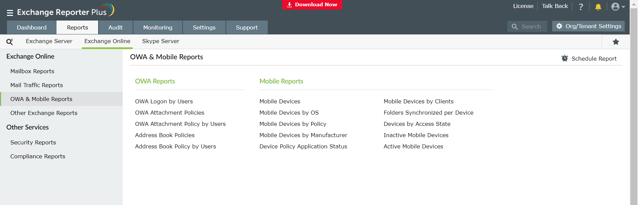Open Folders Synchronized per Device report
The height and width of the screenshot is (205, 638).
[428, 113]
